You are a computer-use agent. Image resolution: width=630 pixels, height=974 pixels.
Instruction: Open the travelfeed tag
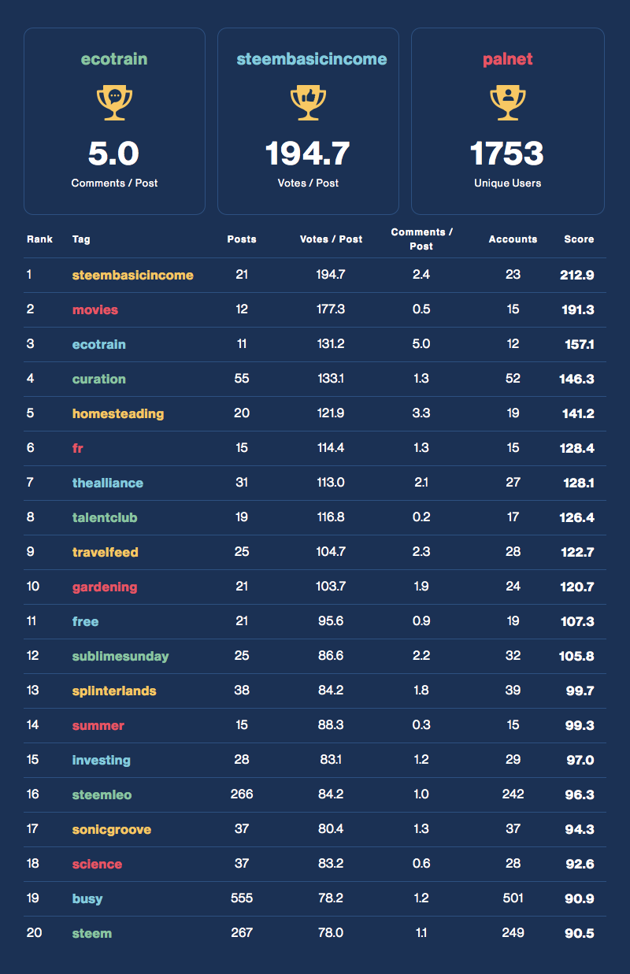[106, 553]
